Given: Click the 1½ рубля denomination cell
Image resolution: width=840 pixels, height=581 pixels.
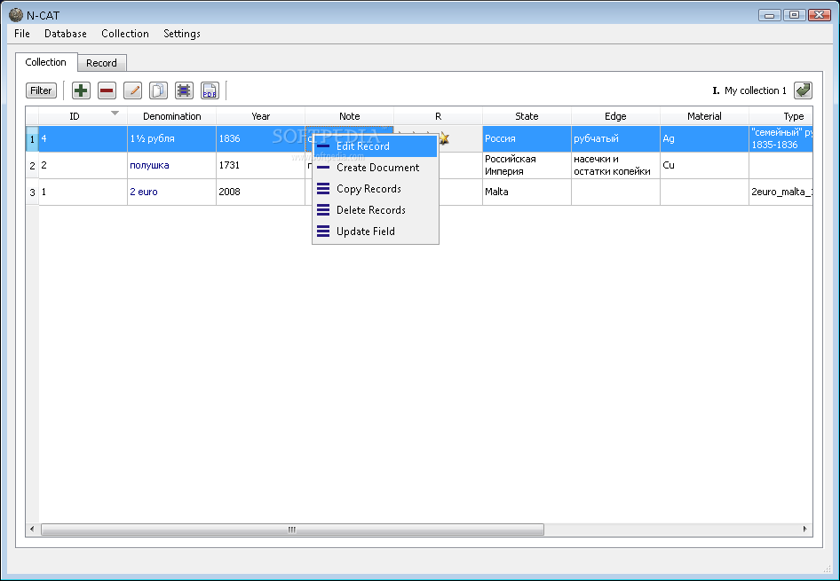Looking at the screenshot, I should tap(172, 139).
